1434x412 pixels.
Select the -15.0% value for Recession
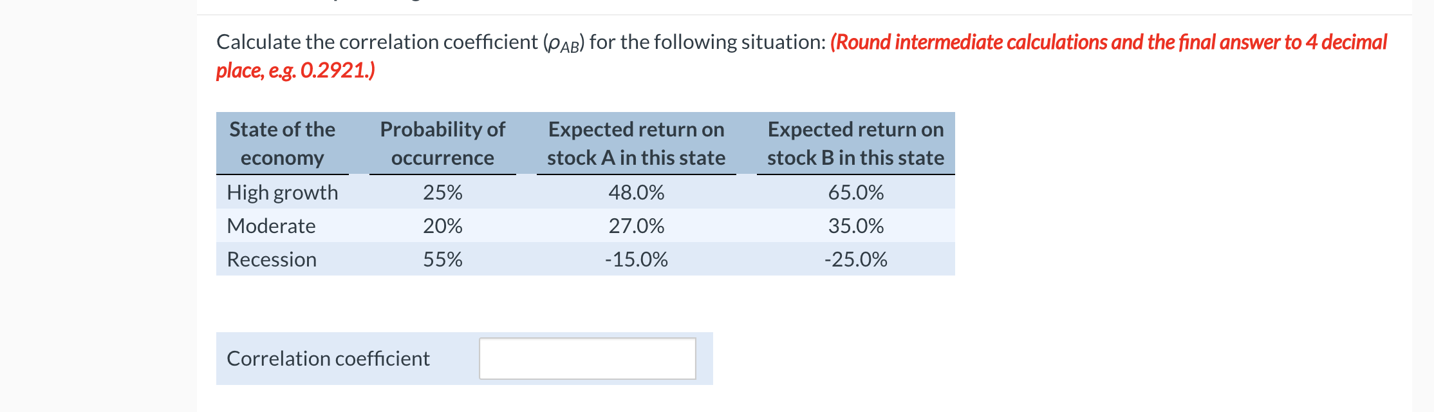636,259
